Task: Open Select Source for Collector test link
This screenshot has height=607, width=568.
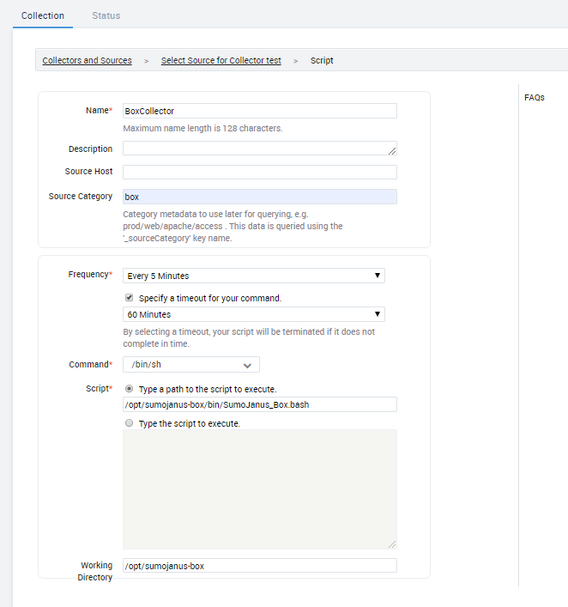Action: coord(221,60)
